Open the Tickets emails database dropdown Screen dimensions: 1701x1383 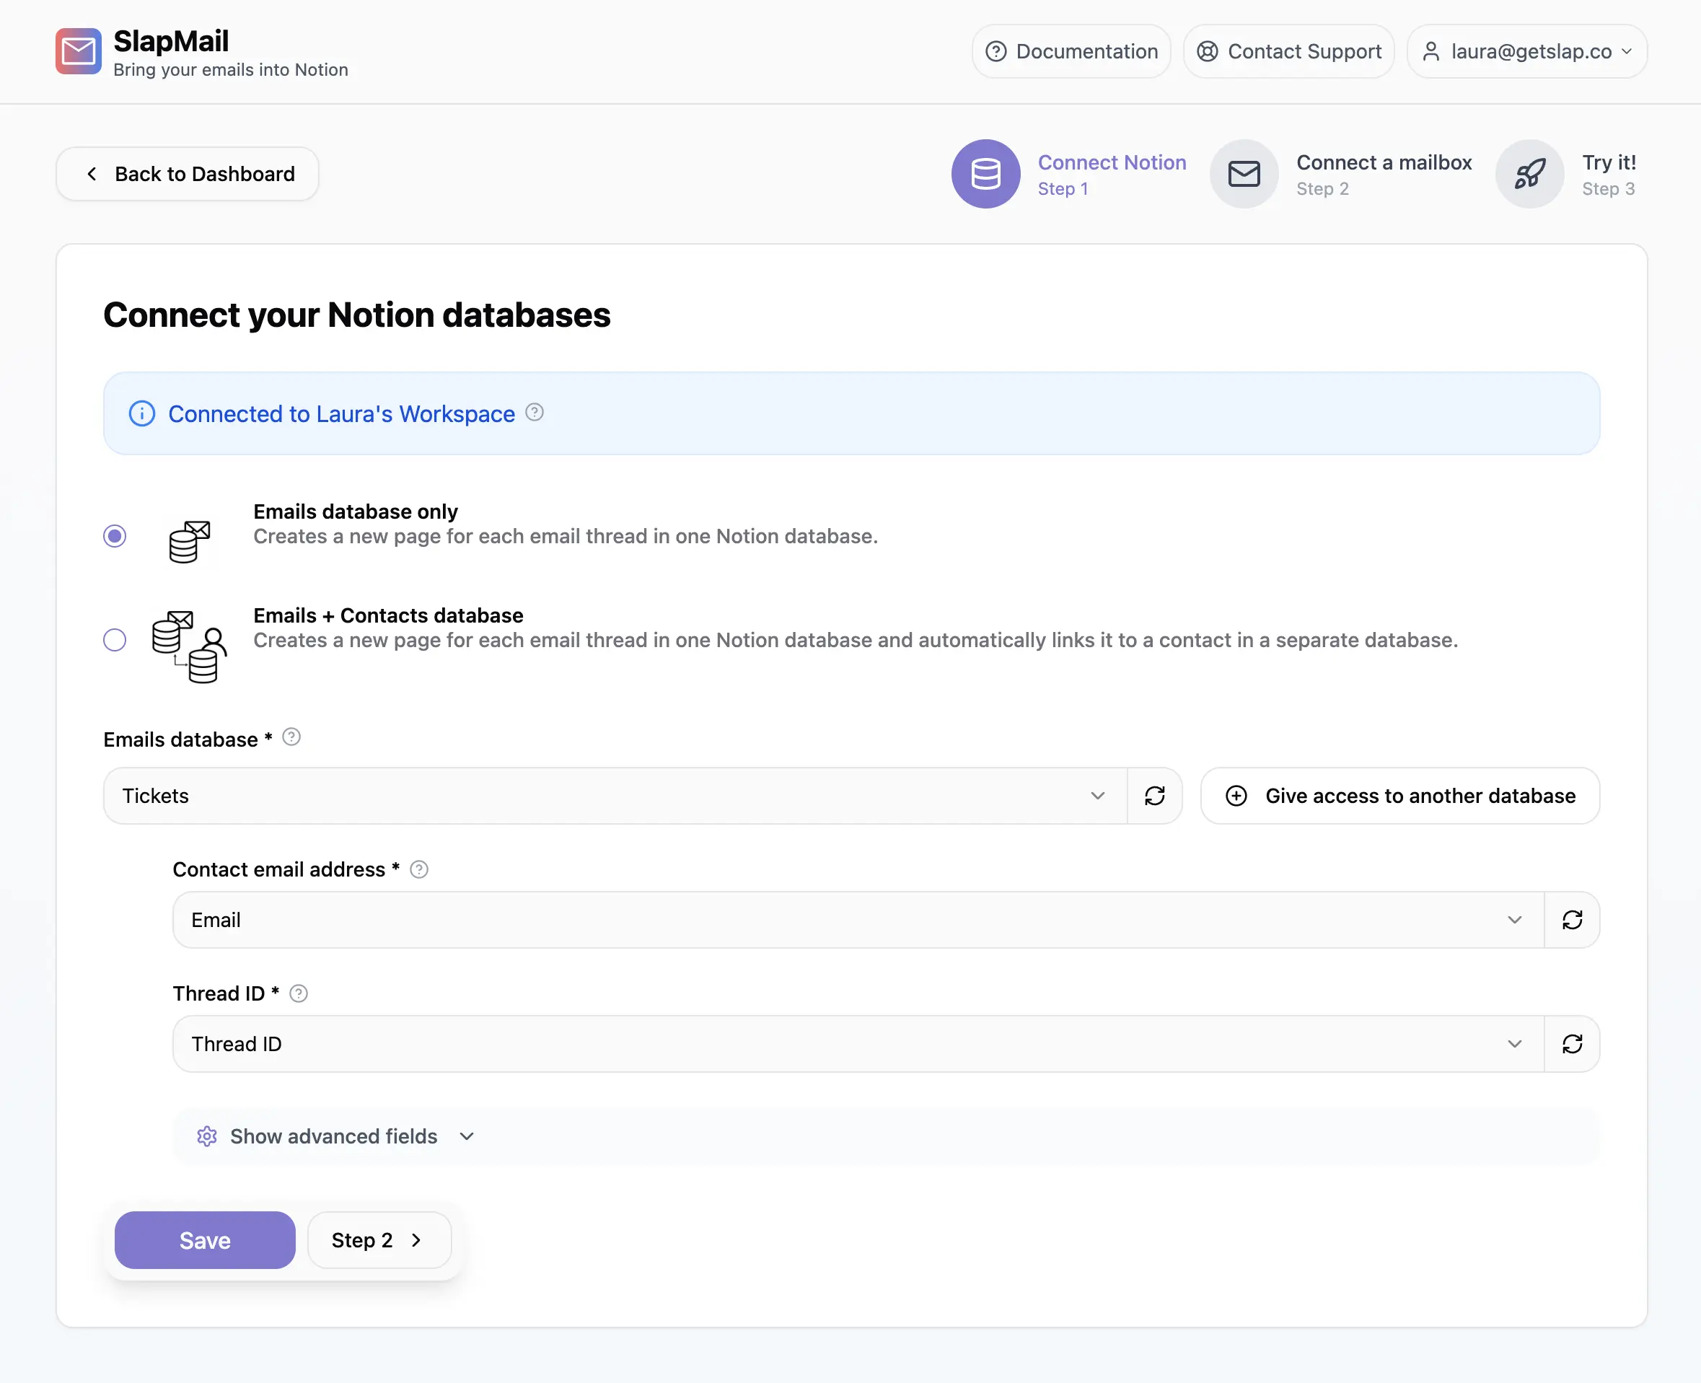point(613,796)
